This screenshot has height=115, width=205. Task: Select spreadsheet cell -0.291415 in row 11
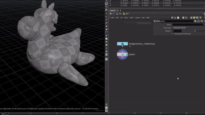[x=124, y=3]
